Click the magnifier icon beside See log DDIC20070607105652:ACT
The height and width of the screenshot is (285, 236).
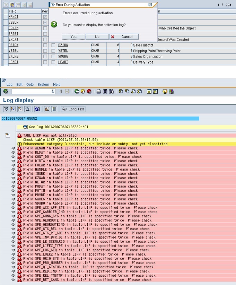point(25,127)
